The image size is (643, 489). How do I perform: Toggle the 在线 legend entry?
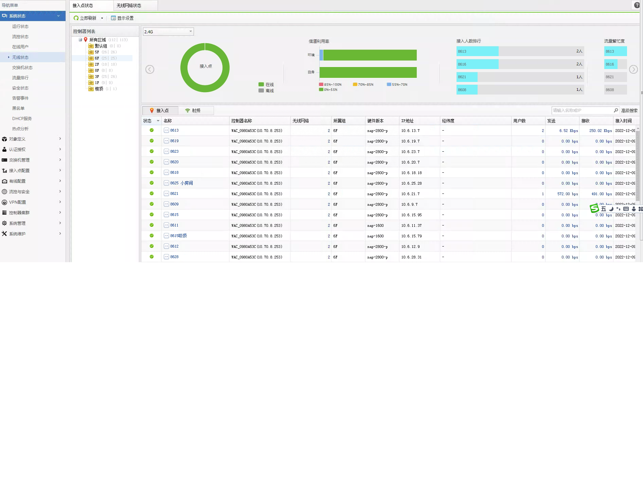[266, 84]
